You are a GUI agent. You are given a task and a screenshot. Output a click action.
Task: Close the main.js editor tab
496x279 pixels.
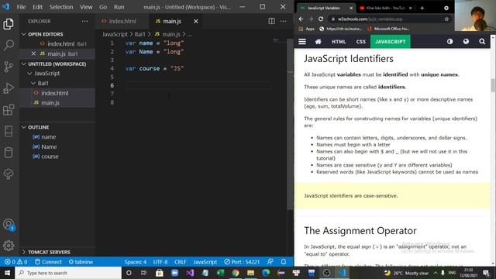point(196,21)
